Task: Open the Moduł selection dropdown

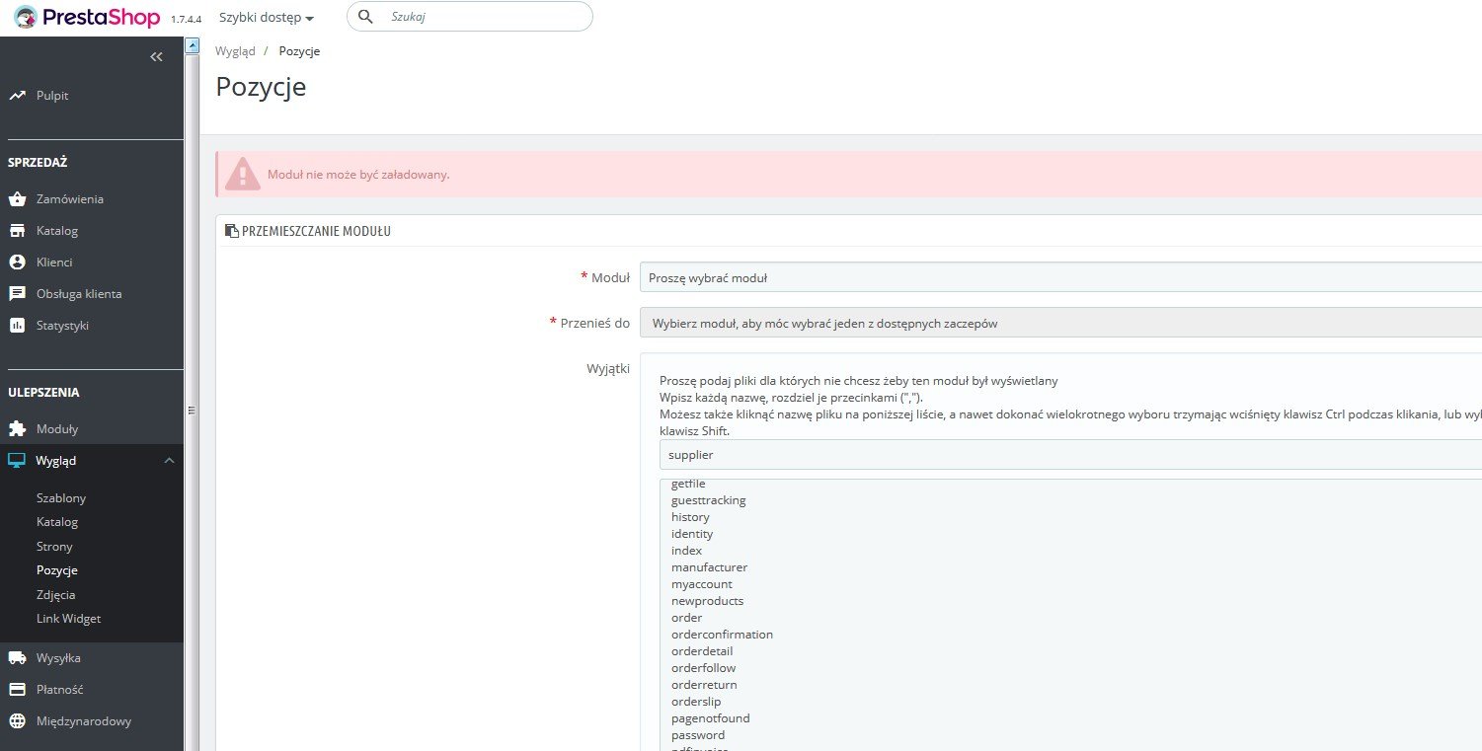Action: pos(1060,277)
